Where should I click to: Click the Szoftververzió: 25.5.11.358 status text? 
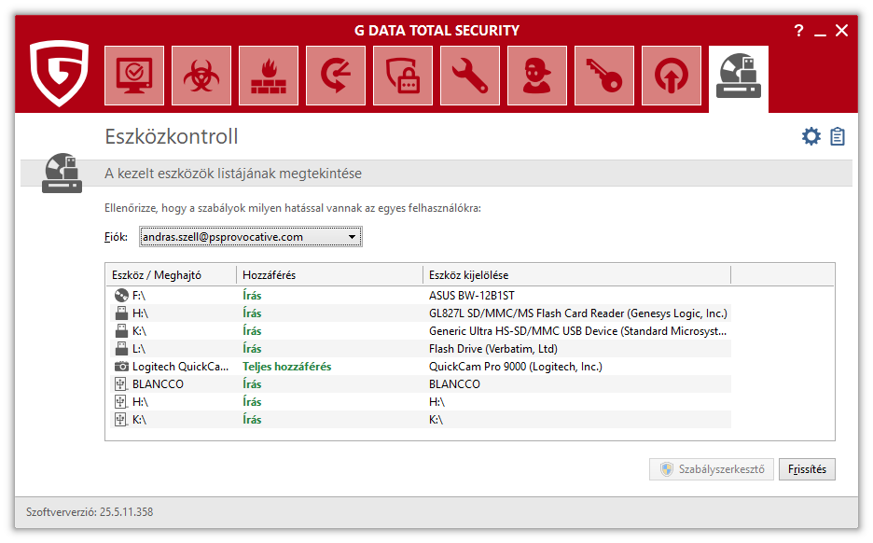(x=90, y=512)
